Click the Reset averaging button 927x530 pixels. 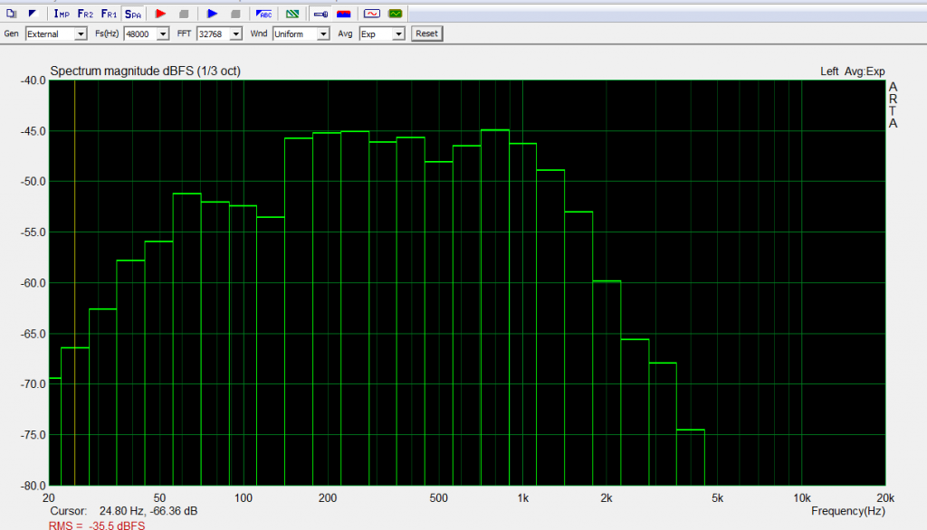[x=426, y=33]
